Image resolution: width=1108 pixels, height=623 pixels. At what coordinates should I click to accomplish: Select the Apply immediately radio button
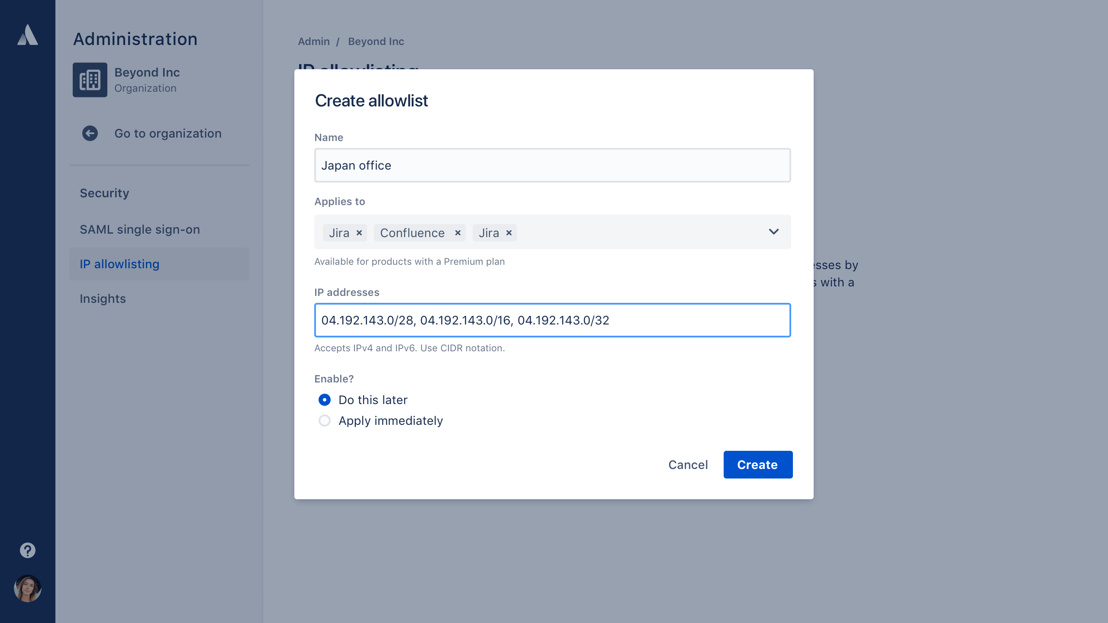tap(325, 421)
